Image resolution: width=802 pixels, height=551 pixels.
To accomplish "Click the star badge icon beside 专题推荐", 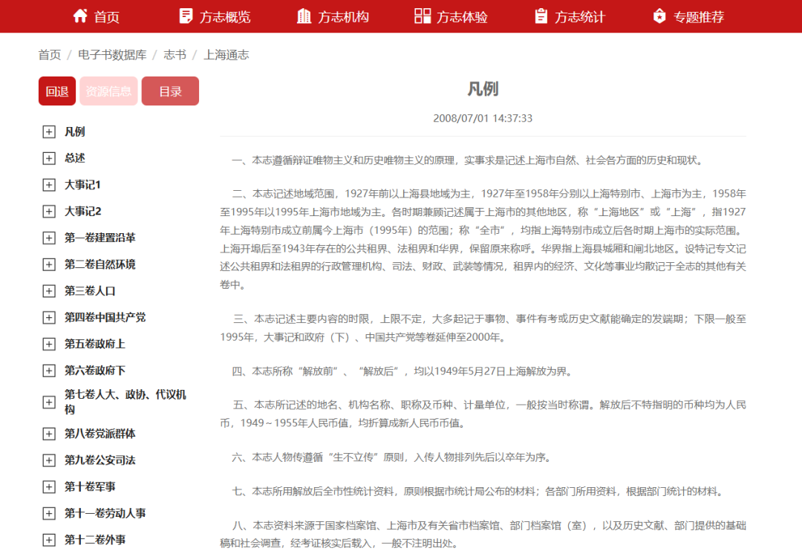I will pos(660,16).
